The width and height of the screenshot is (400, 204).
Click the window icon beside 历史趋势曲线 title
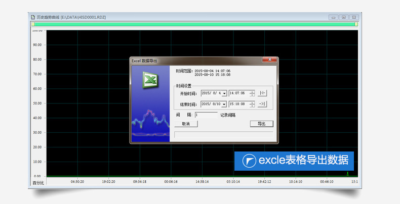pos(33,17)
